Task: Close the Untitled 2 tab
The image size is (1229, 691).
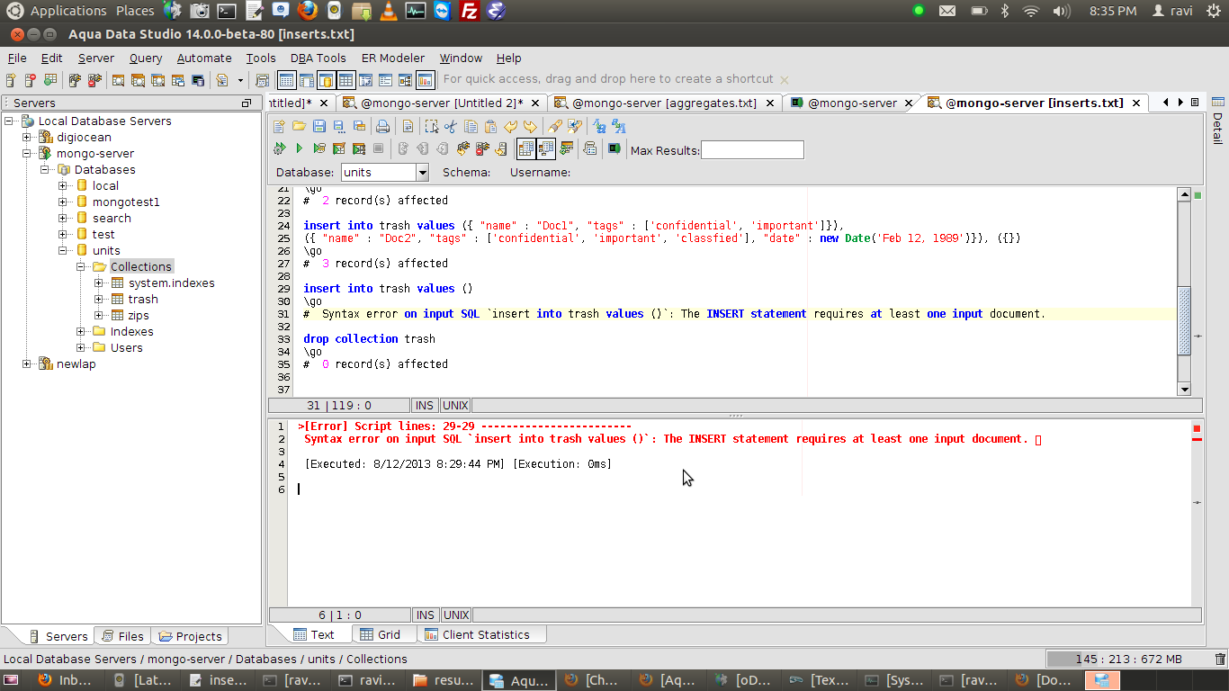Action: tap(534, 103)
